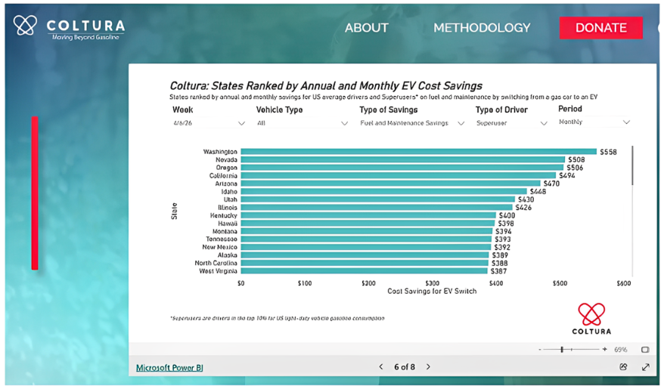Click the $470 data label
The image size is (661, 386).
tap(551, 184)
